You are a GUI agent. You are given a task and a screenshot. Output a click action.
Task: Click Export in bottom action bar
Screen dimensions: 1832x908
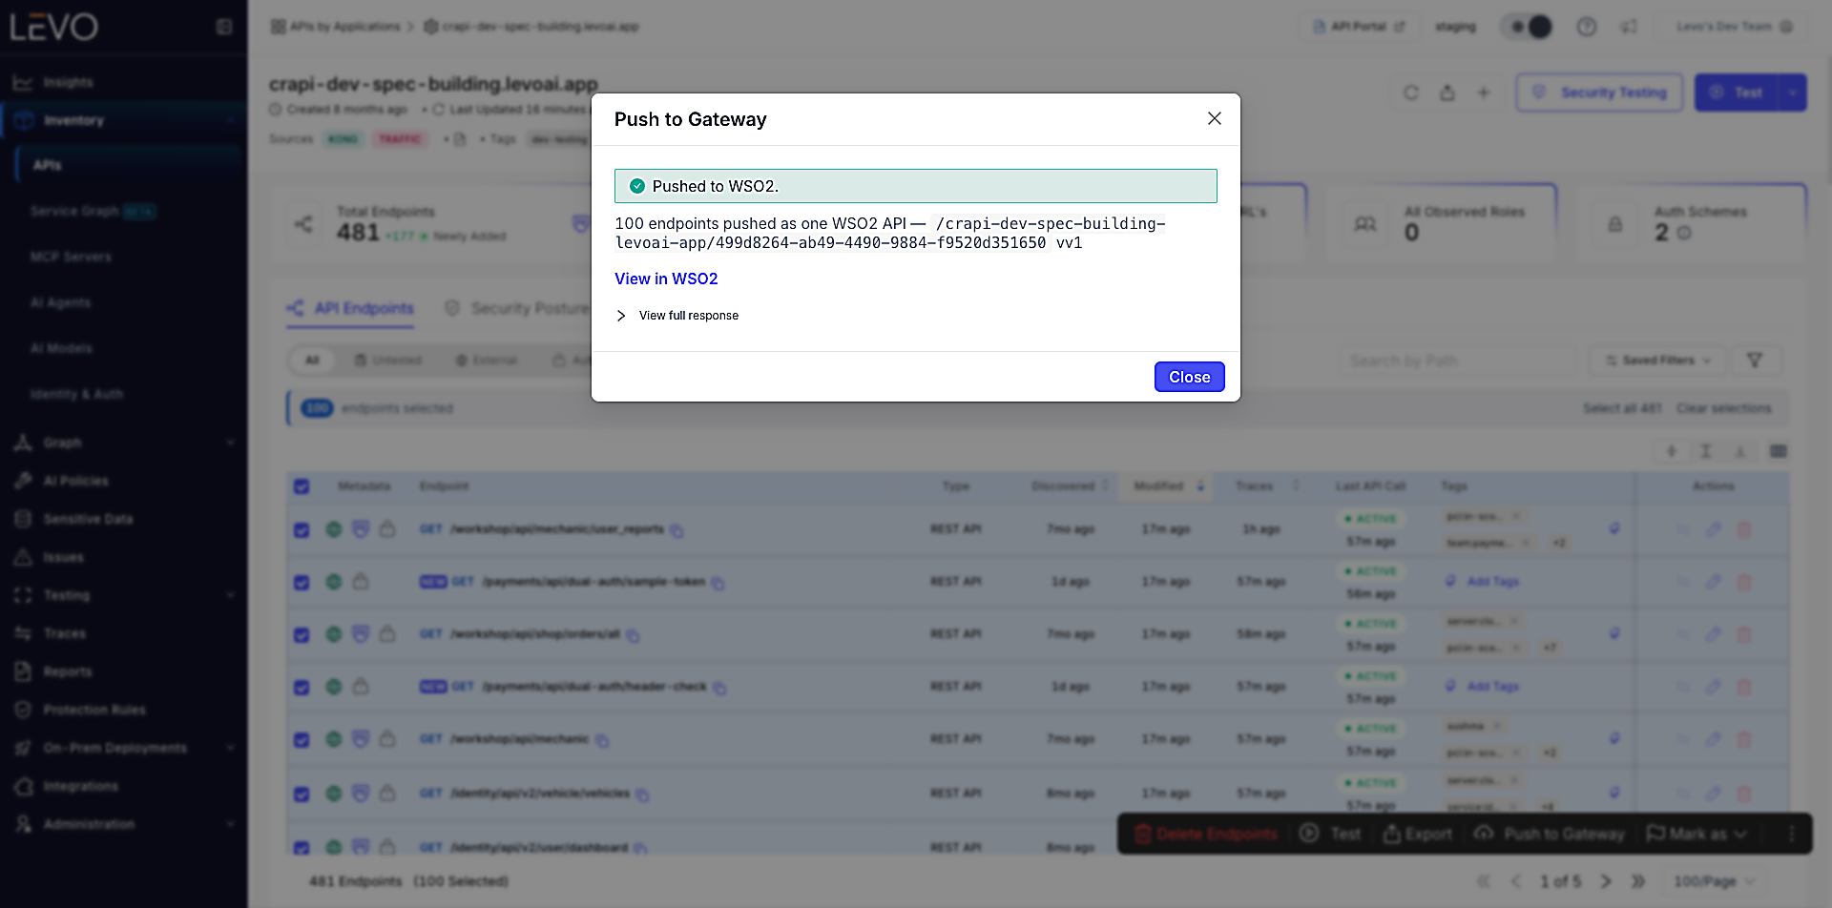pyautogui.click(x=1418, y=834)
